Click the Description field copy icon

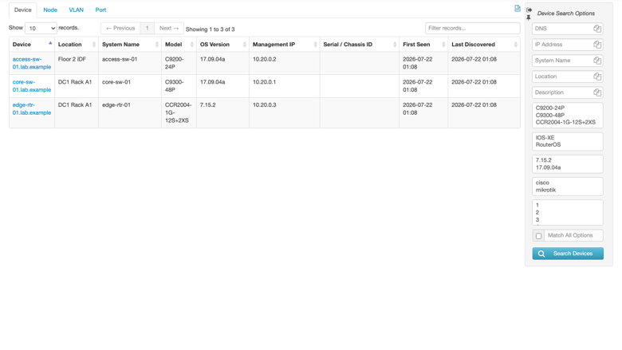pyautogui.click(x=597, y=92)
